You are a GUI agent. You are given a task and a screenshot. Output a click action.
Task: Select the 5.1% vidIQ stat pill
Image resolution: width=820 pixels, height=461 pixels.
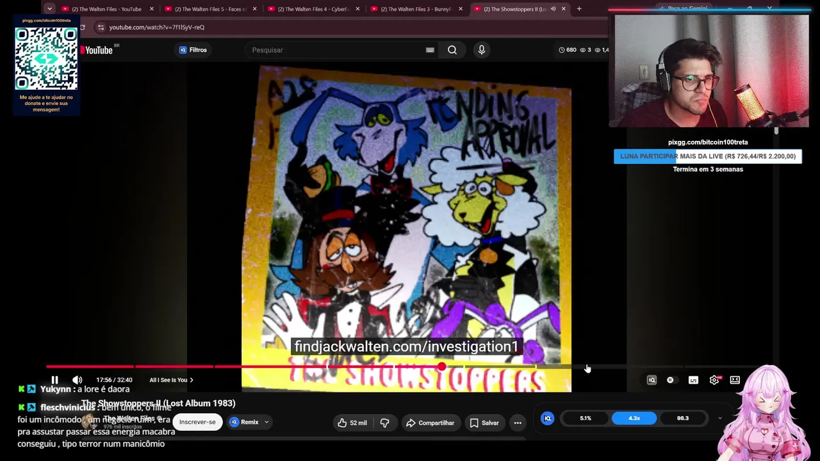(x=586, y=418)
